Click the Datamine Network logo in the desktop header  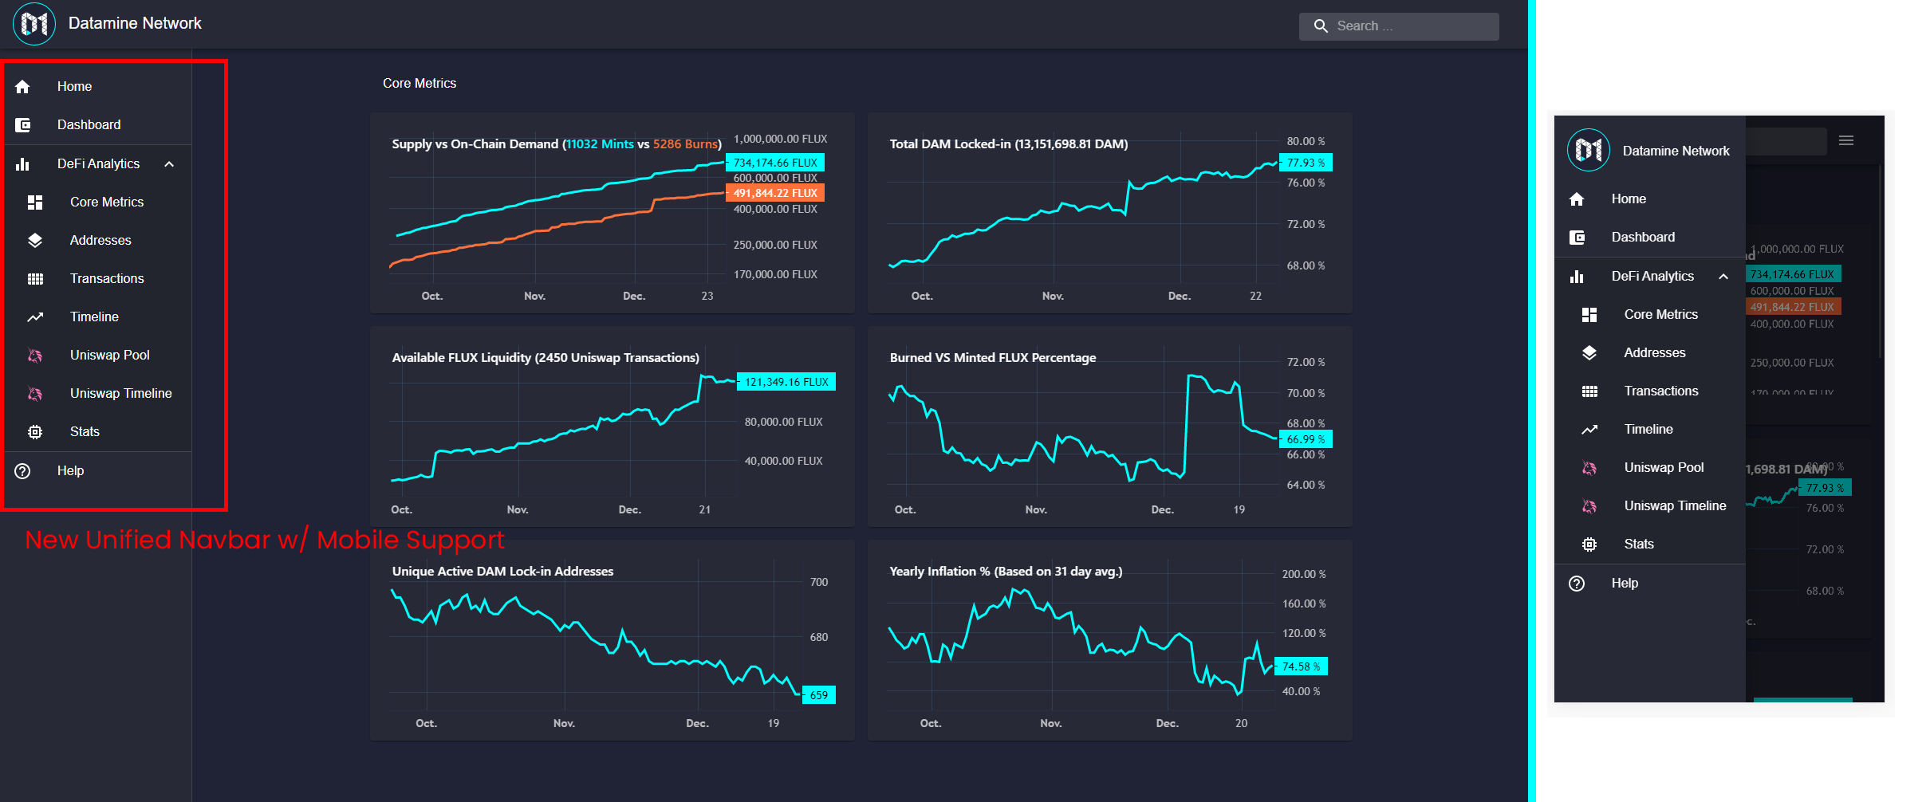coord(34,24)
